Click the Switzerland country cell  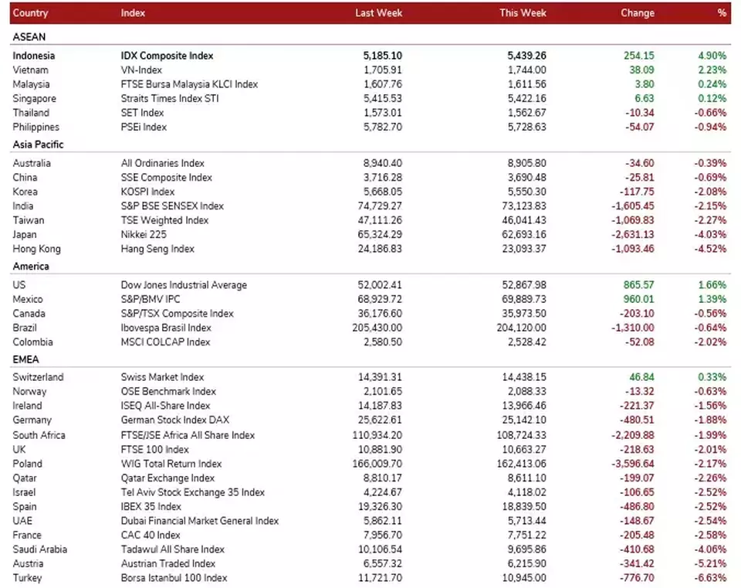[x=38, y=377]
